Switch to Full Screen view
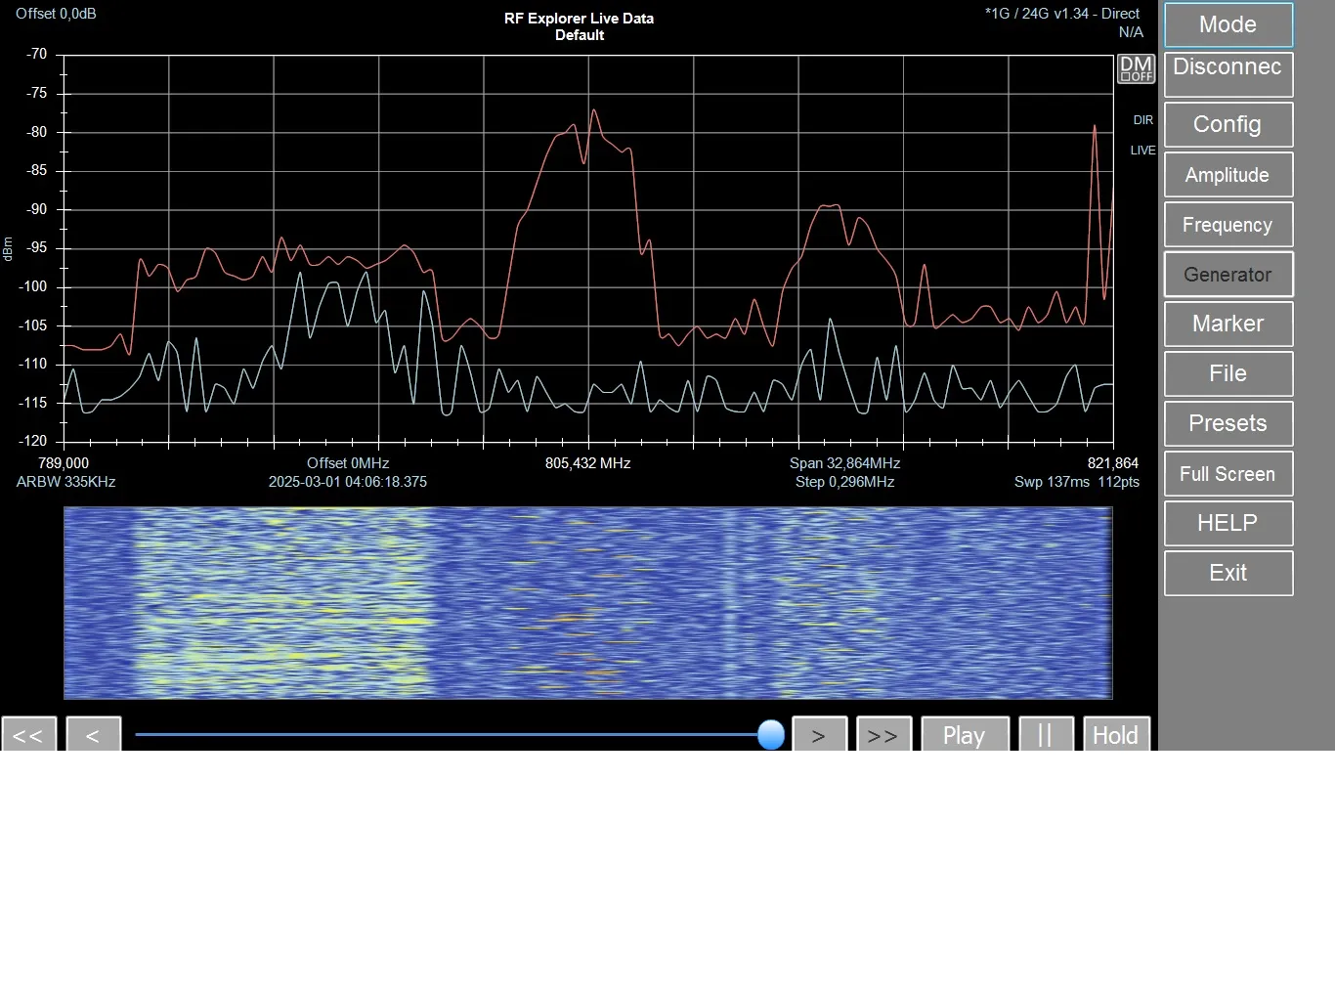The width and height of the screenshot is (1335, 997). coord(1228,473)
